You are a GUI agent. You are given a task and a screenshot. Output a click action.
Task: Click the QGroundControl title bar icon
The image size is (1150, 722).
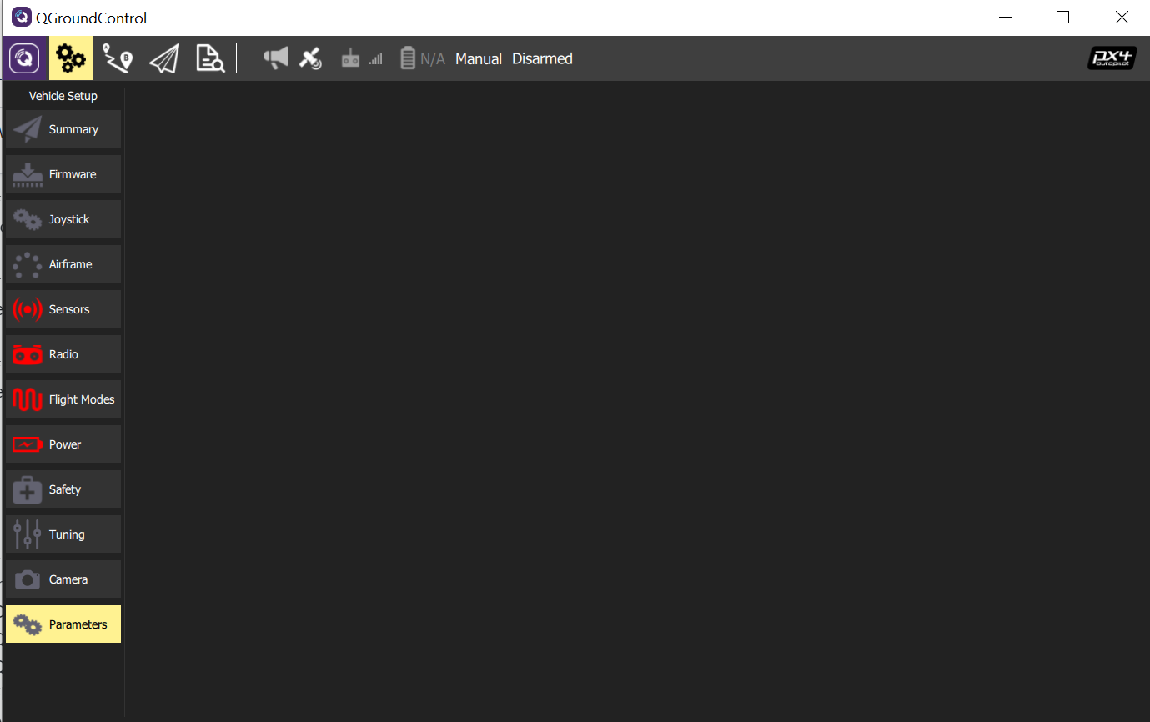(x=21, y=17)
